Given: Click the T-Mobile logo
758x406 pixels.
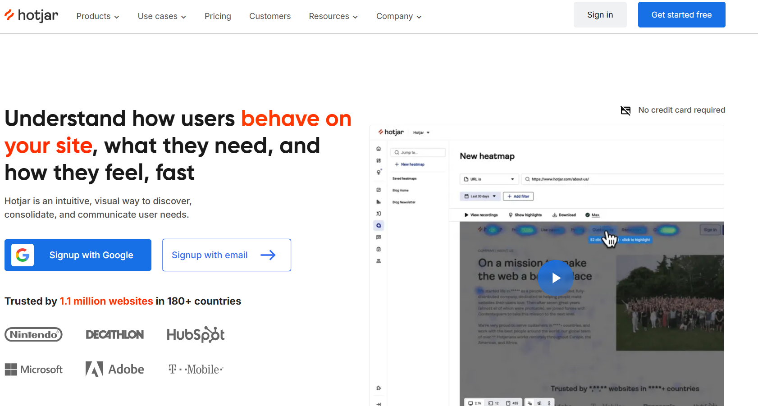Looking at the screenshot, I should (x=196, y=370).
